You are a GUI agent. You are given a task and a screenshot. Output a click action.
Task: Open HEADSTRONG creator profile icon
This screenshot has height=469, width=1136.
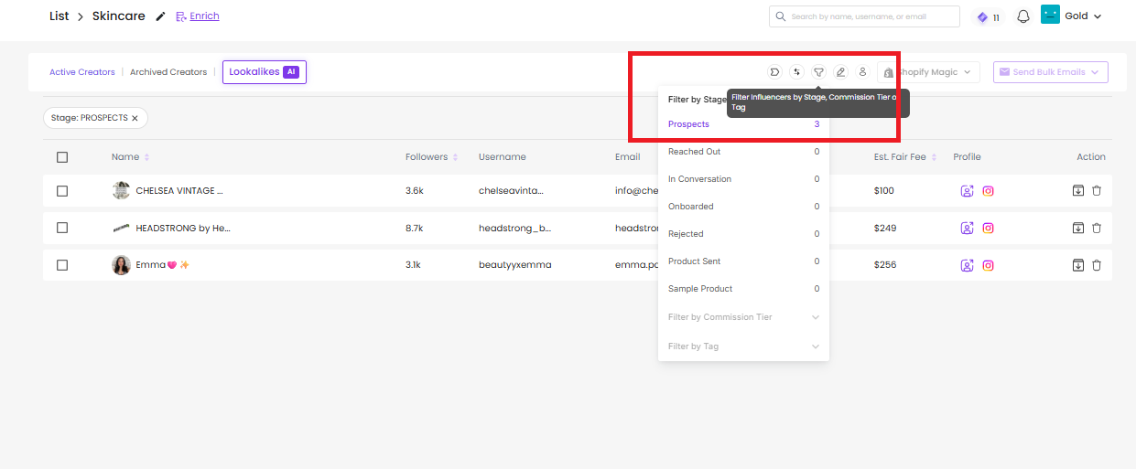[x=967, y=228]
